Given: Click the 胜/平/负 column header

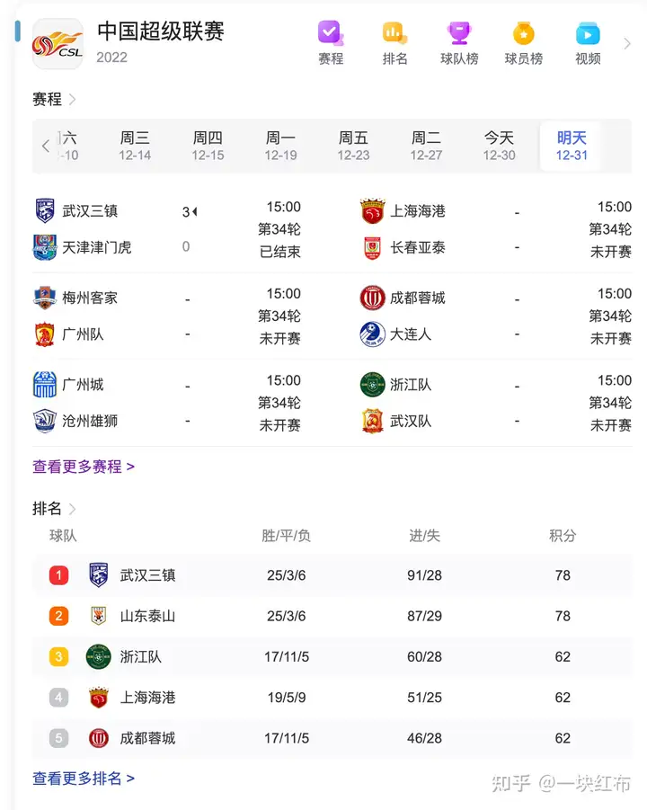Looking at the screenshot, I should click(x=286, y=536).
